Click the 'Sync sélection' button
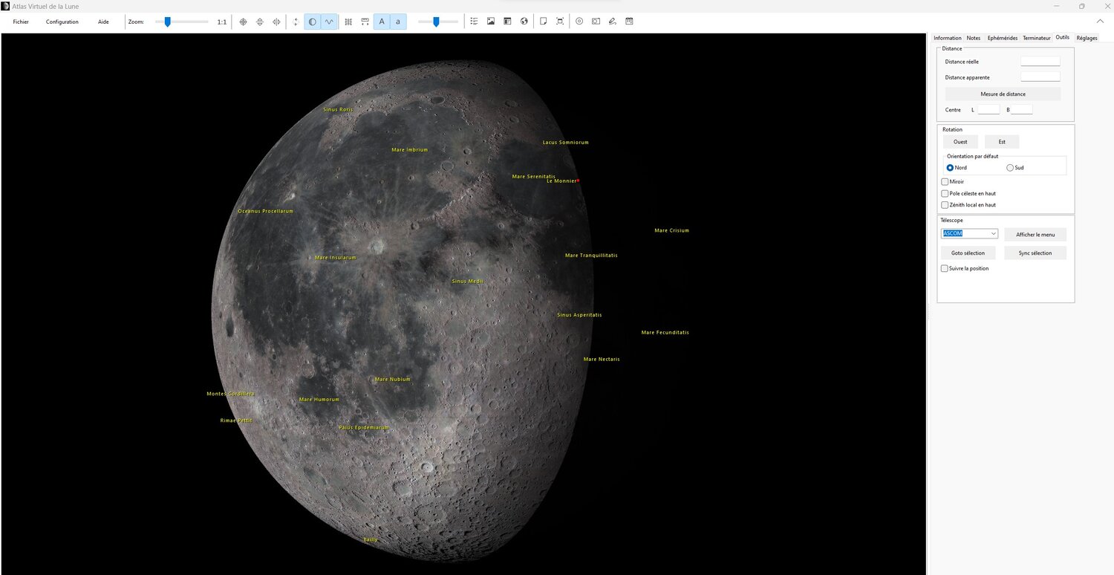The height and width of the screenshot is (575, 1114). pyautogui.click(x=1035, y=253)
